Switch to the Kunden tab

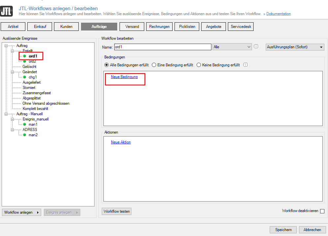click(x=66, y=27)
